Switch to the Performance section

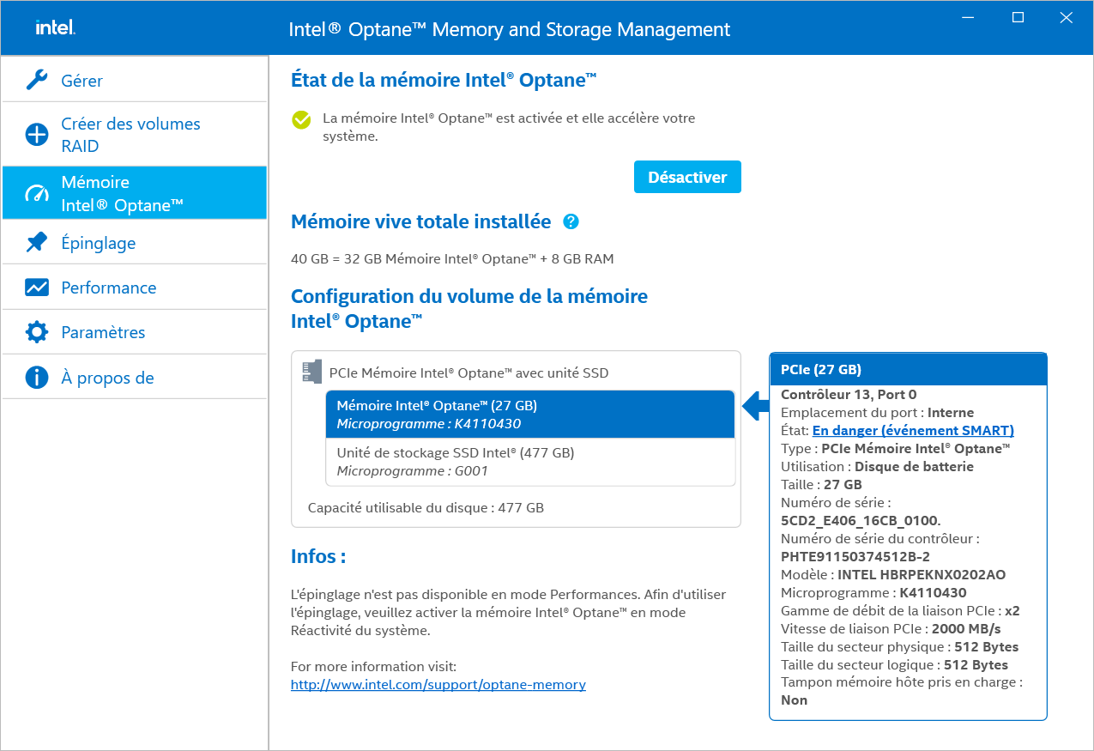pos(109,288)
